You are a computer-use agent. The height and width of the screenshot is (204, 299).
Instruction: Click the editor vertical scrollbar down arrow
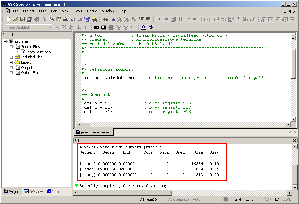293,119
